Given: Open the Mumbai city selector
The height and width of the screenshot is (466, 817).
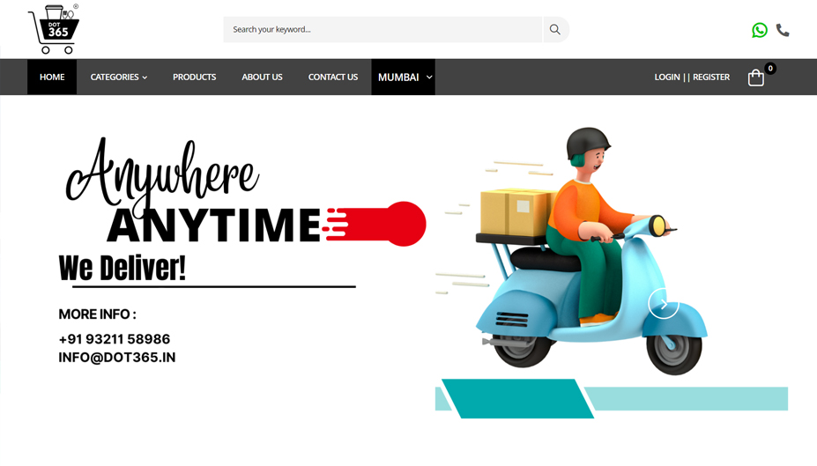Looking at the screenshot, I should coord(403,77).
